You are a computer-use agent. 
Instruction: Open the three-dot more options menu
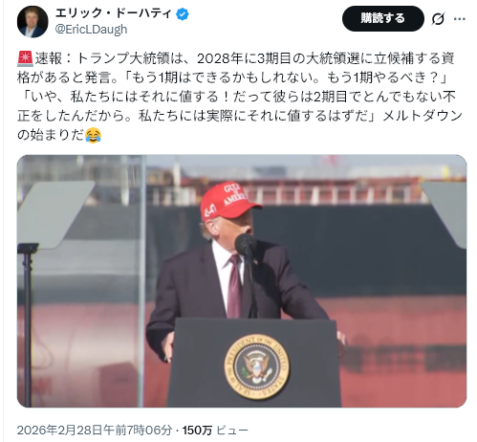(x=459, y=19)
